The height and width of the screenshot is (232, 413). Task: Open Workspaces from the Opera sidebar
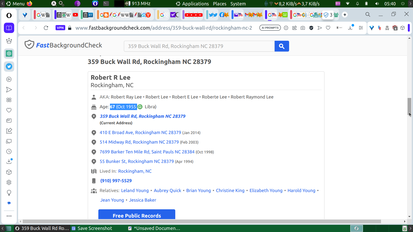9,28
